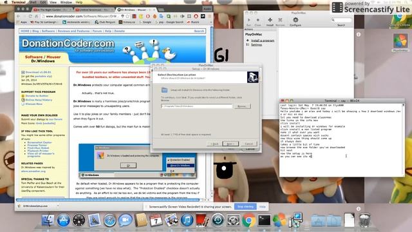
Task: Open Settings link in PlayOnMac sidebar
Action: [x=256, y=44]
